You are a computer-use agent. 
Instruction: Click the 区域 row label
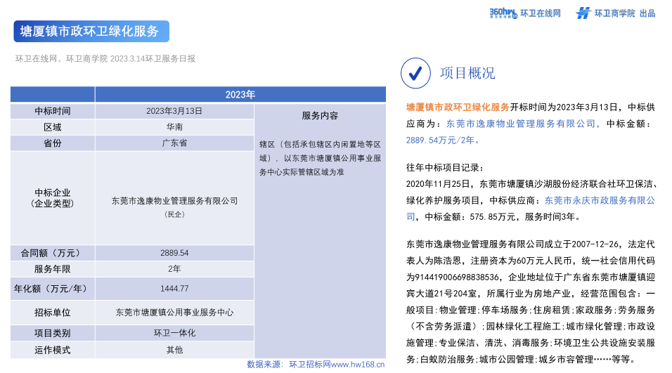point(53,127)
